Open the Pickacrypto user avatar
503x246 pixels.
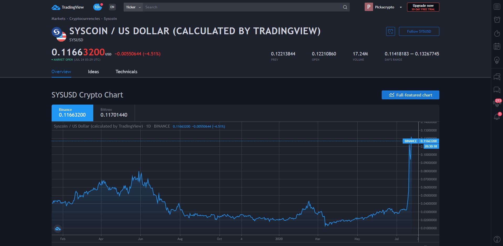click(369, 7)
